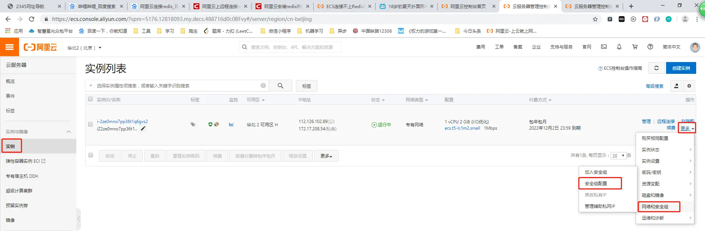Go back with the browser back arrow
This screenshot has height=231, width=705.
click(8, 19)
